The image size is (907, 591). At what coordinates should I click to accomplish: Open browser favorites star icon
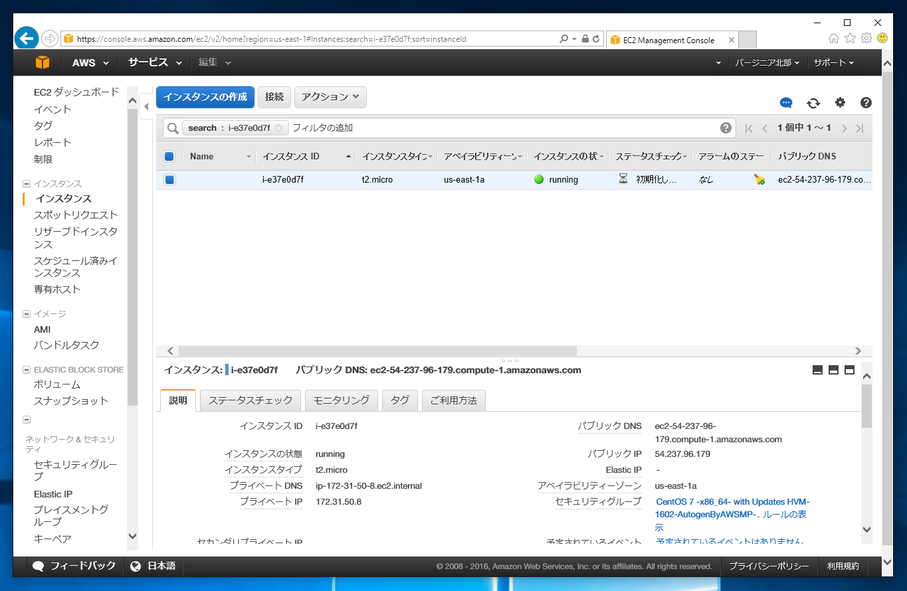tap(850, 39)
